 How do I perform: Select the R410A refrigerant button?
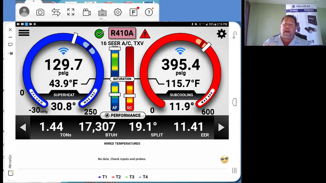coord(122,33)
